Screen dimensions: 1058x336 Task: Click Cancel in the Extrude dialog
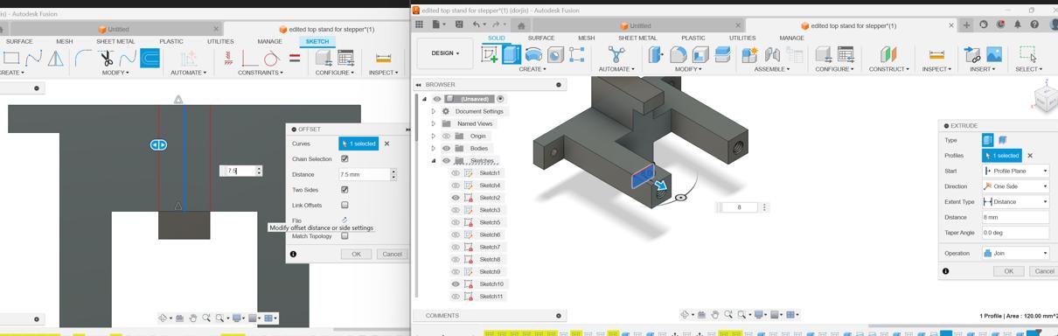1044,271
